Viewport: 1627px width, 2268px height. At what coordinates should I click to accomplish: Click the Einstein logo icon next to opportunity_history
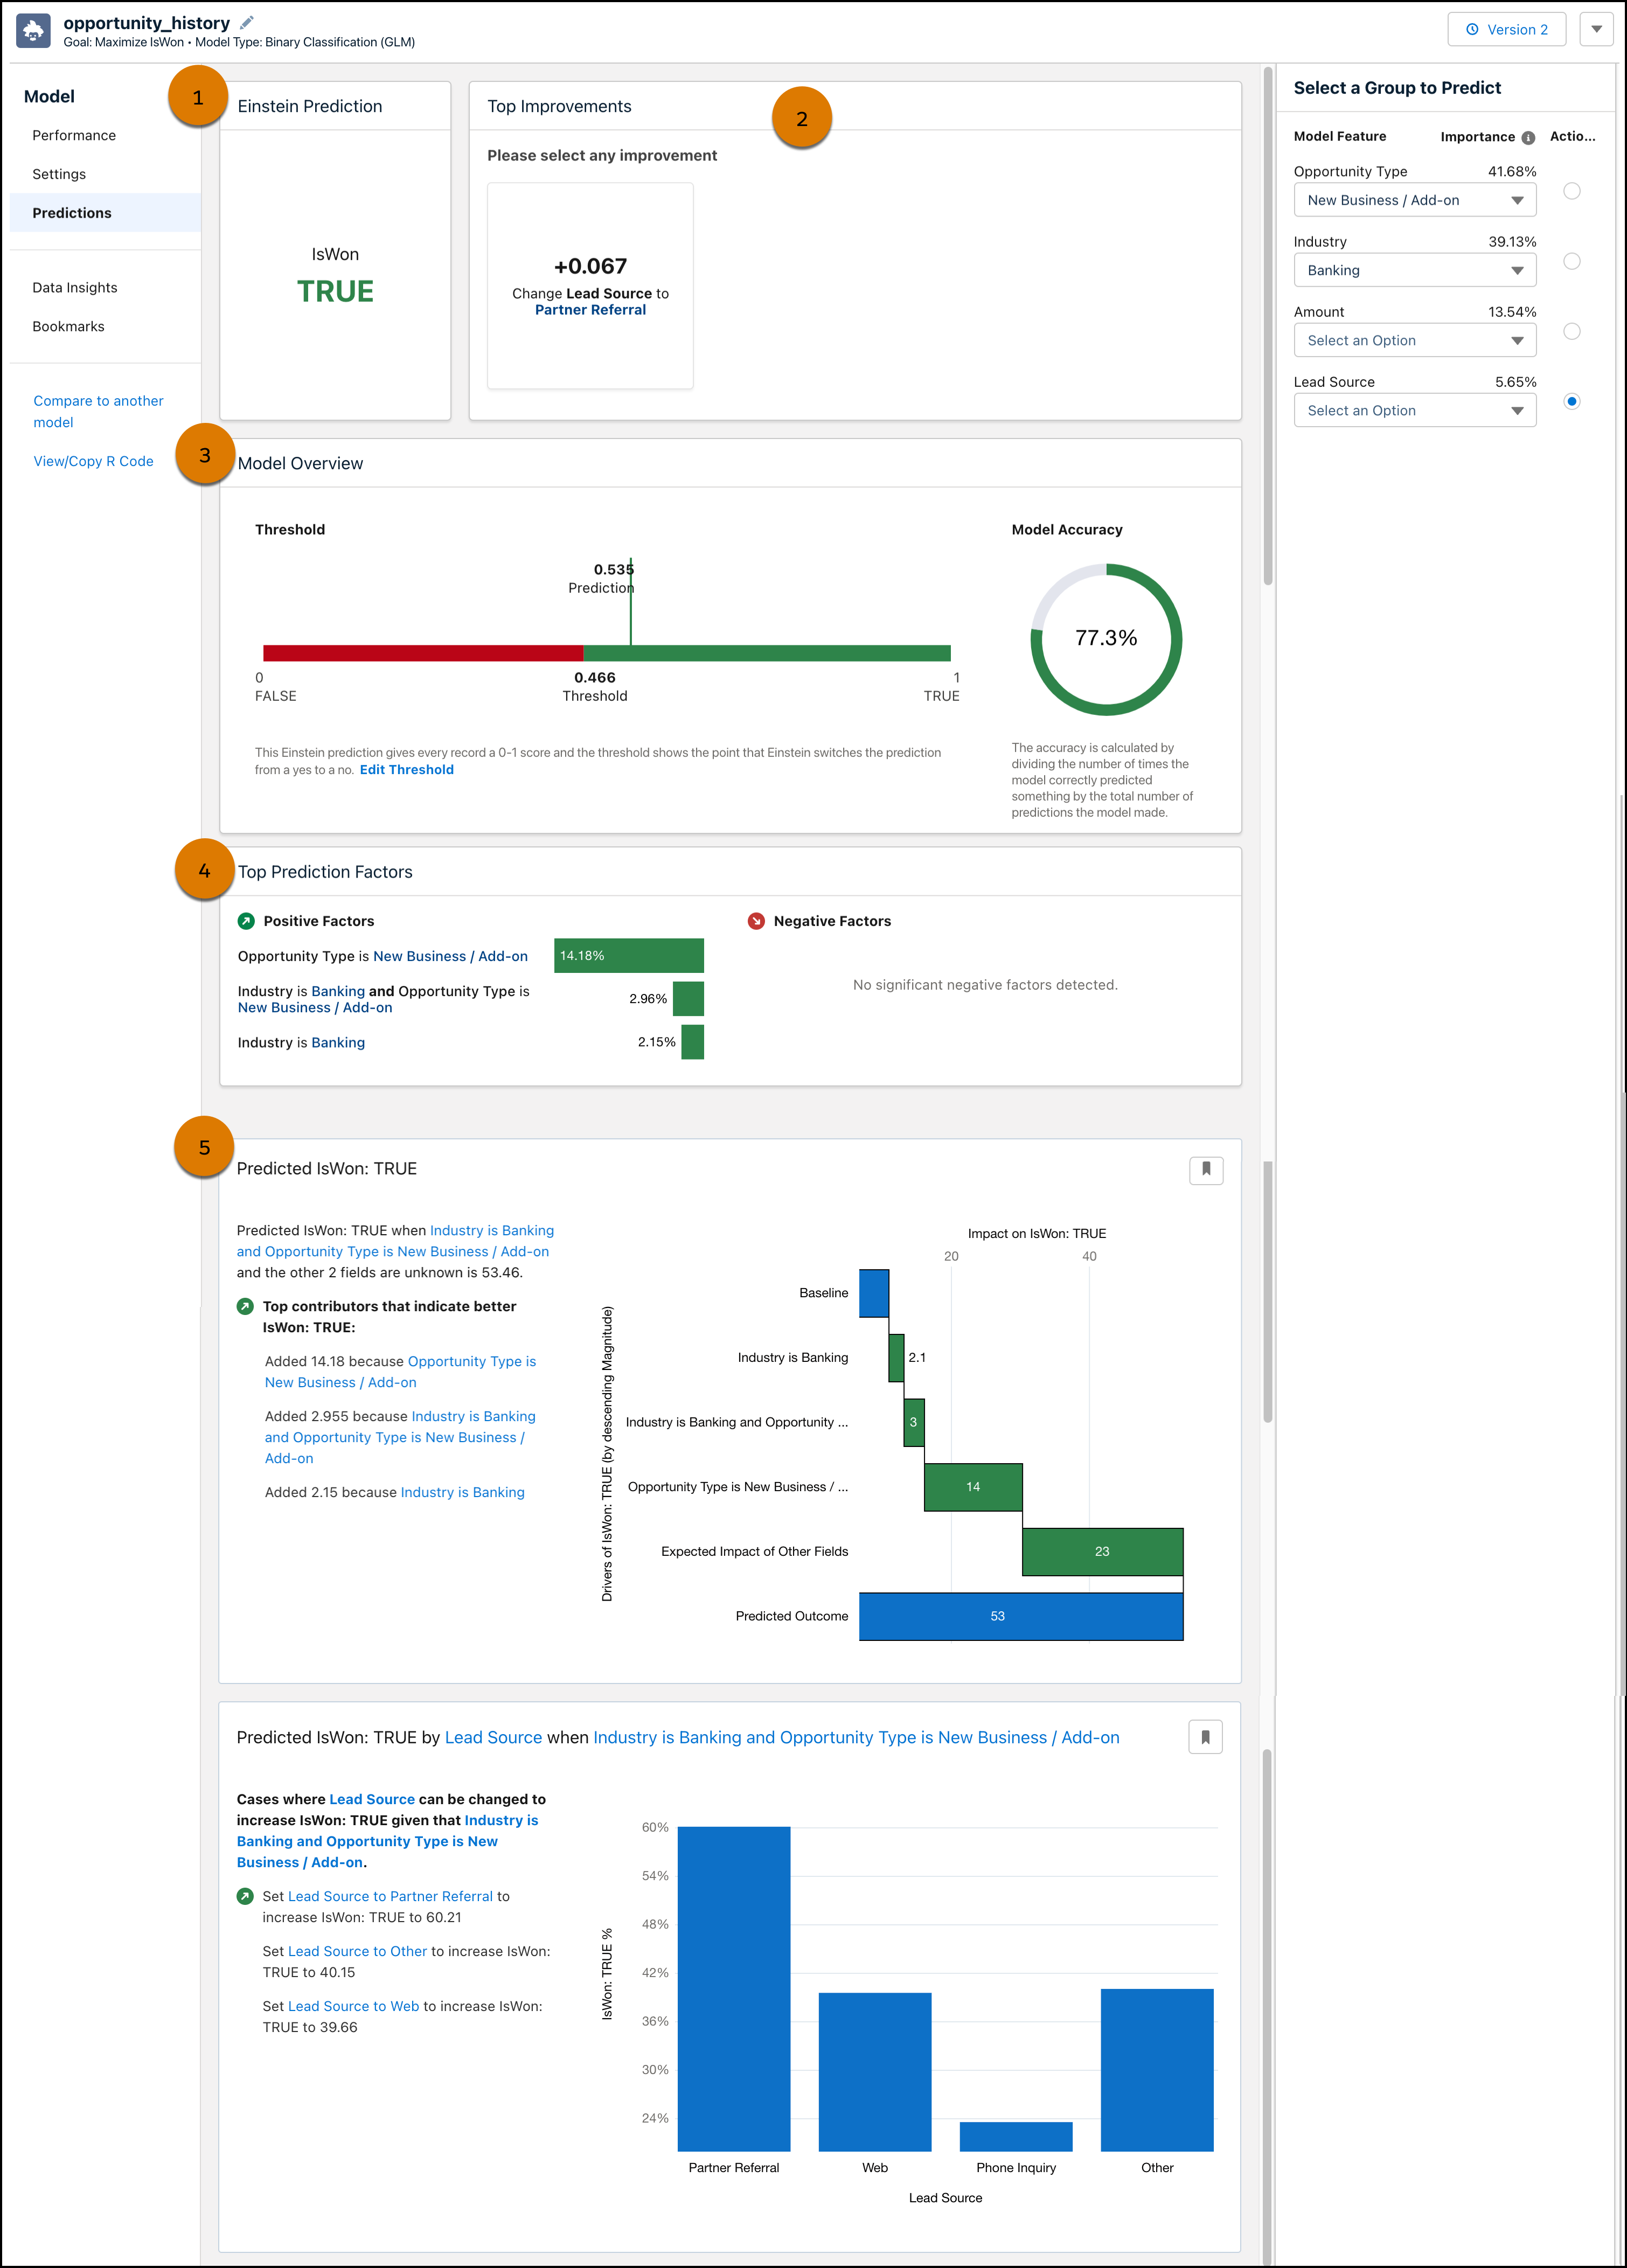pyautogui.click(x=33, y=30)
